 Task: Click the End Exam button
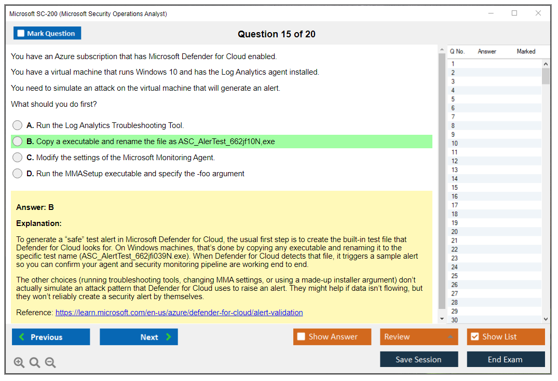click(x=506, y=359)
